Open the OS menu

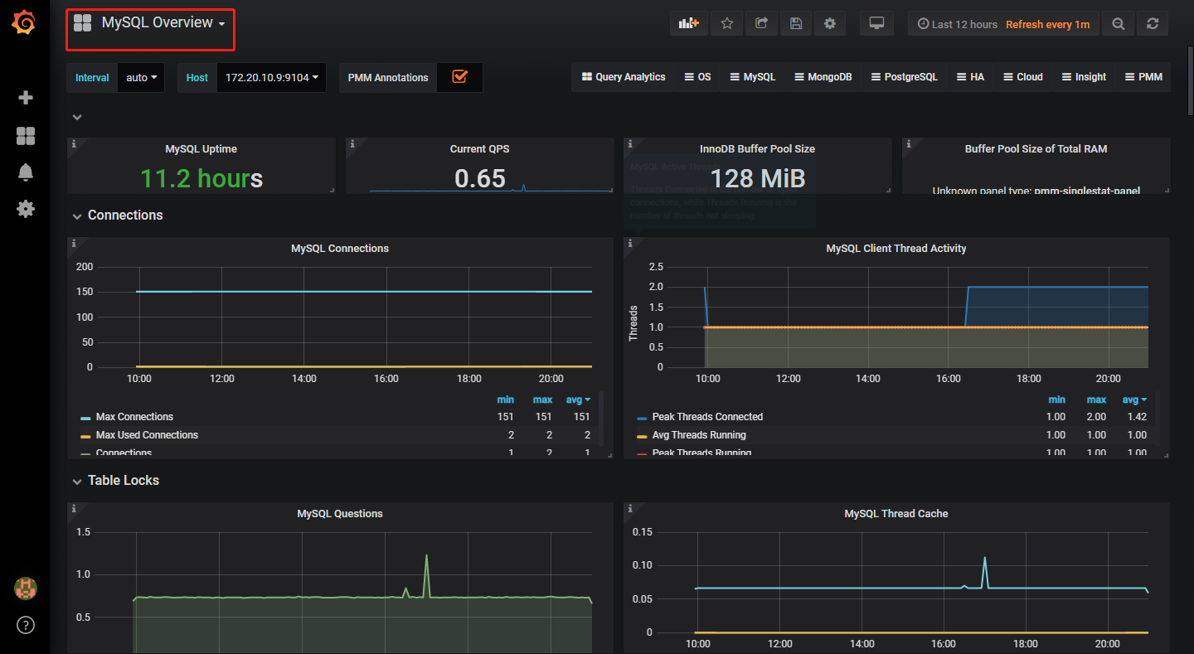coord(697,77)
